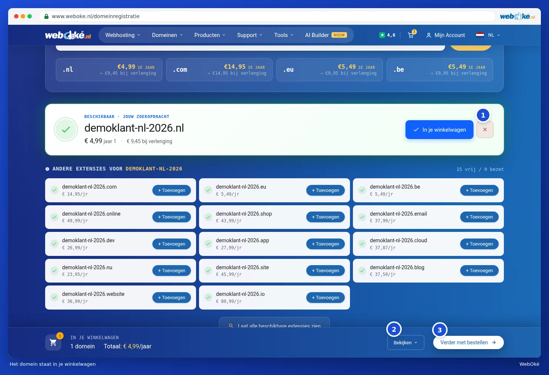
Task: Click the check icon beside demoklant-nl-2026.io
Action: [208, 297]
